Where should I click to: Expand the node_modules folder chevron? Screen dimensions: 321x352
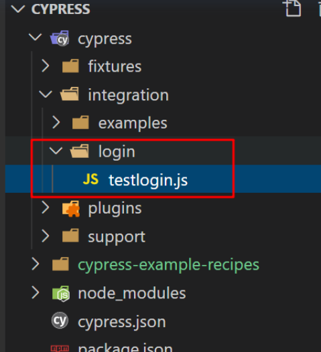36,292
